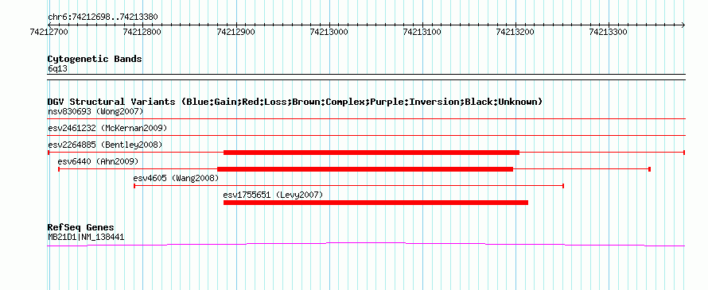This screenshot has height=290, width=708.
Task: Select gene label MB21D1|NM_138441
Action: (x=86, y=237)
